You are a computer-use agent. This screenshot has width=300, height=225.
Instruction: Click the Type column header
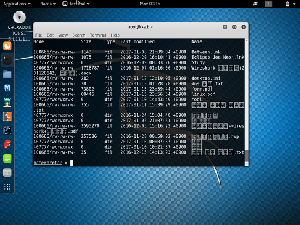(110, 41)
